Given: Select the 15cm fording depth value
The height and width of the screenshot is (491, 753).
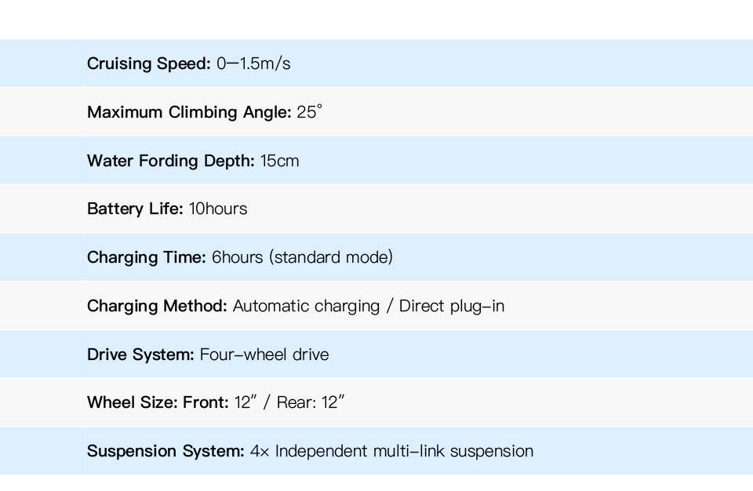Looking at the screenshot, I should (x=280, y=161).
